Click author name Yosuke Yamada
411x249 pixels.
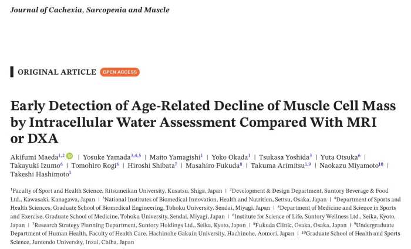click(x=107, y=157)
